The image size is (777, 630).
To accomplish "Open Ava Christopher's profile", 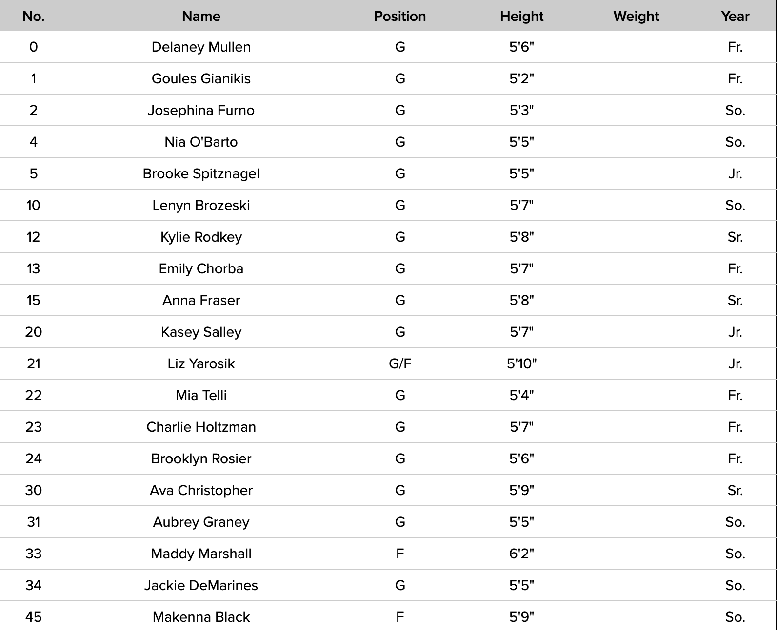I will point(201,490).
